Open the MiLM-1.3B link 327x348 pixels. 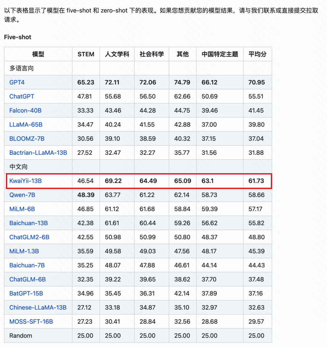tap(24, 251)
